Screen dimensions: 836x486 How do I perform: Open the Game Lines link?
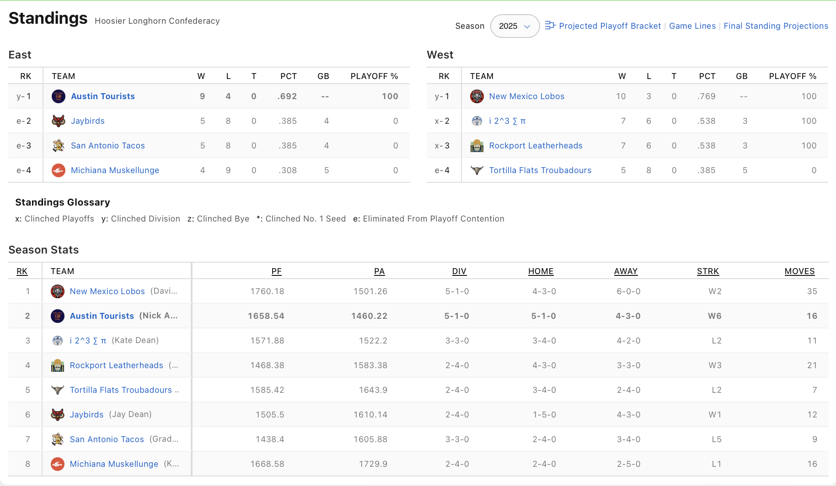(x=692, y=26)
